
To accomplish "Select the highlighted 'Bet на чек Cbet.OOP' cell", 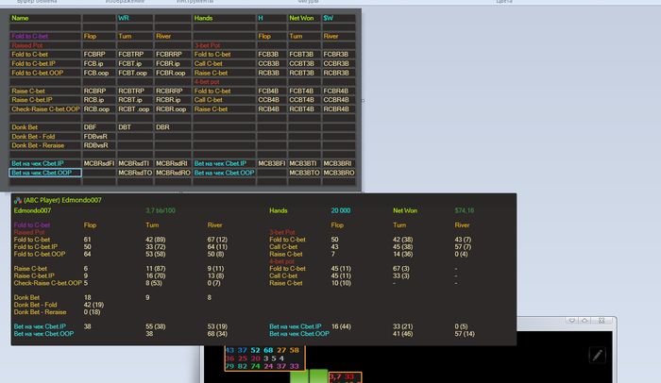I will click(45, 173).
